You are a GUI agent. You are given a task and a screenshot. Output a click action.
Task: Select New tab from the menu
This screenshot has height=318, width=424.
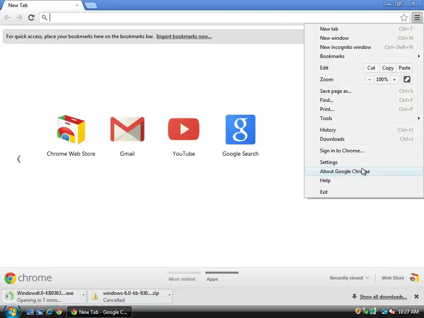tap(364, 29)
